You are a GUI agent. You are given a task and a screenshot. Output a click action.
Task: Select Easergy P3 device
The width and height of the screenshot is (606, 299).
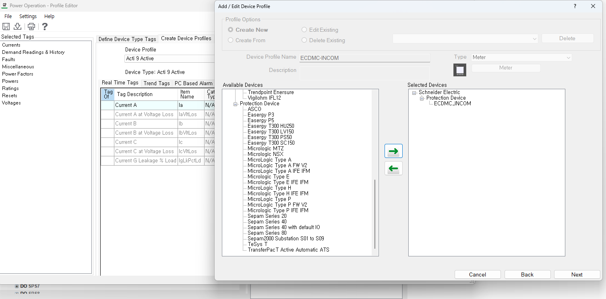(261, 115)
